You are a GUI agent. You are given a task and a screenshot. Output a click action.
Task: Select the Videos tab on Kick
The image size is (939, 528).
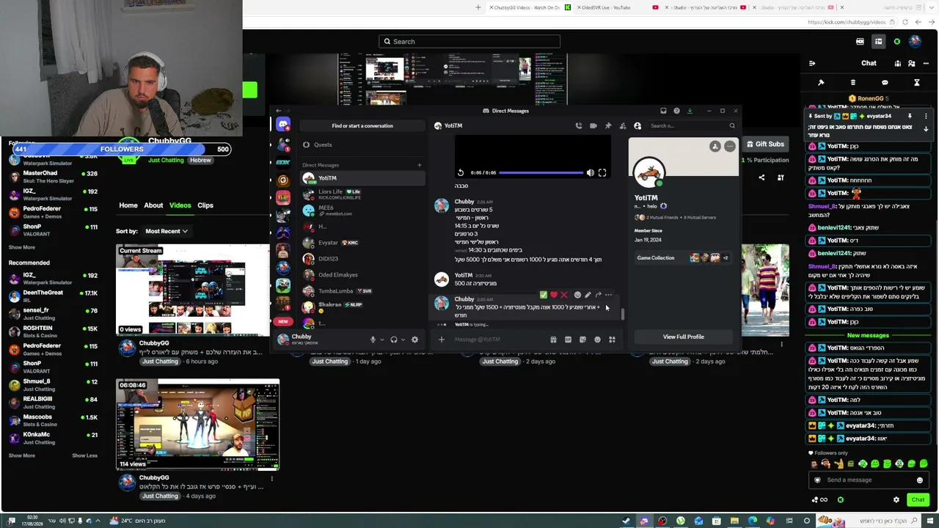(180, 205)
